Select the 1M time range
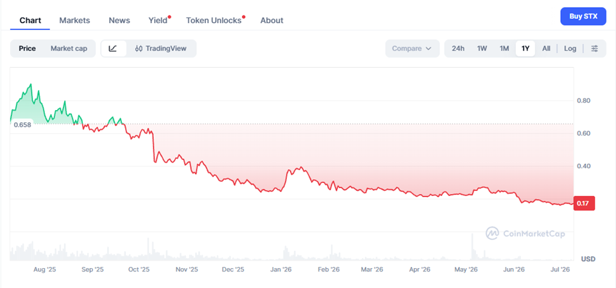The height and width of the screenshot is (288, 616). 504,49
